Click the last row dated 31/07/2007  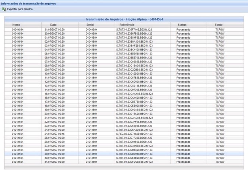tap(54, 162)
